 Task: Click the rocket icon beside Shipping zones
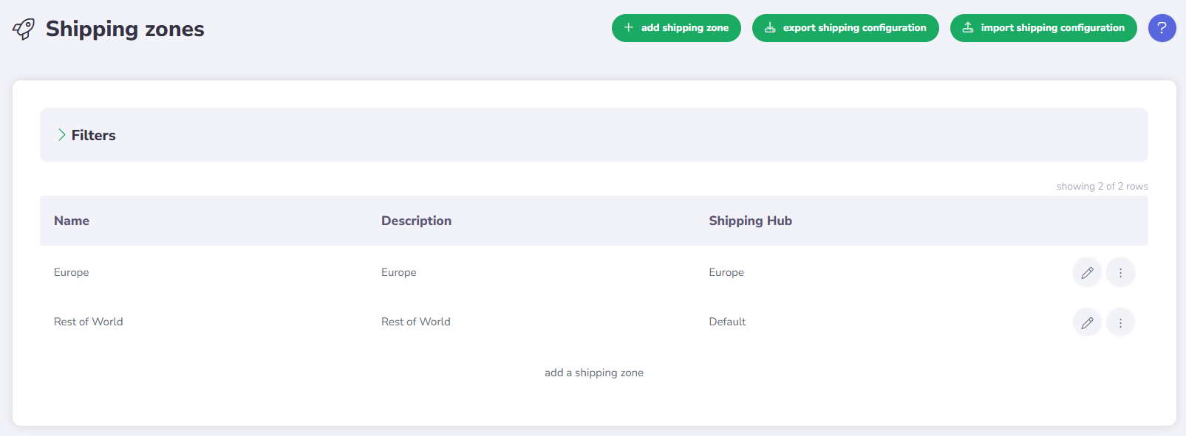[x=24, y=29]
